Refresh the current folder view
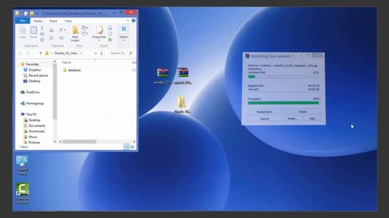This screenshot has height=218, width=389. [x=102, y=53]
